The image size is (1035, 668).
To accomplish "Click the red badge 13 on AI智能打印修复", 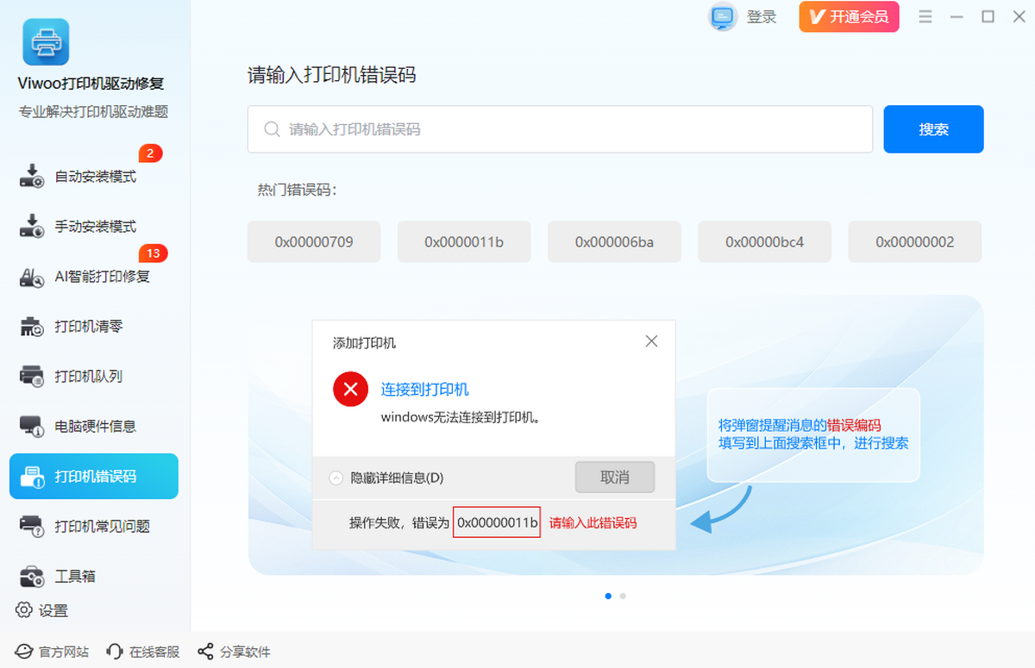I will tap(153, 253).
